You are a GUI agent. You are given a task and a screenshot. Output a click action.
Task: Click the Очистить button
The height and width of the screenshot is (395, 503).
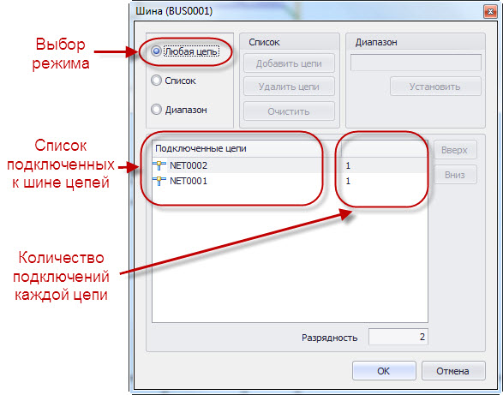tap(289, 111)
